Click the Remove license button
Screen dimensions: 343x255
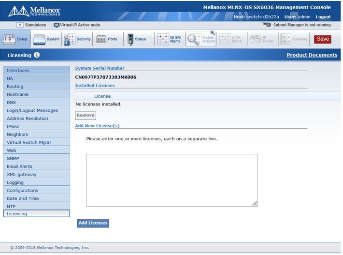click(86, 116)
